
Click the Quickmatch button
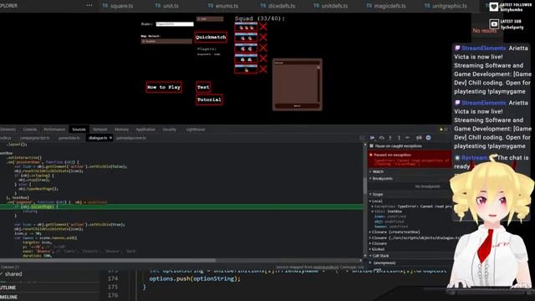(211, 37)
